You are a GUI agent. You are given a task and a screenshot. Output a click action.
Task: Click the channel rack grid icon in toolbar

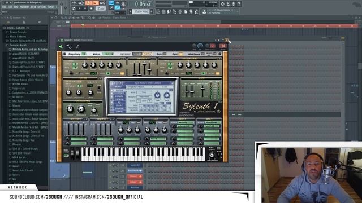pyautogui.click(x=163, y=11)
